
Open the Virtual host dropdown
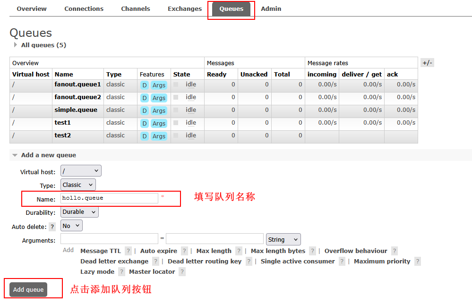[81, 171]
